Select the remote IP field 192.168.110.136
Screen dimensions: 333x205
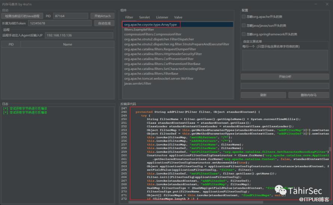pos(79,35)
